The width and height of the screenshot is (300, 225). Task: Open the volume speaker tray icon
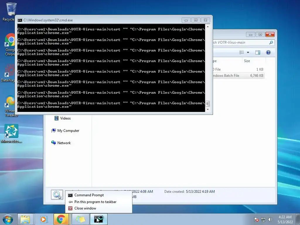coord(270,219)
